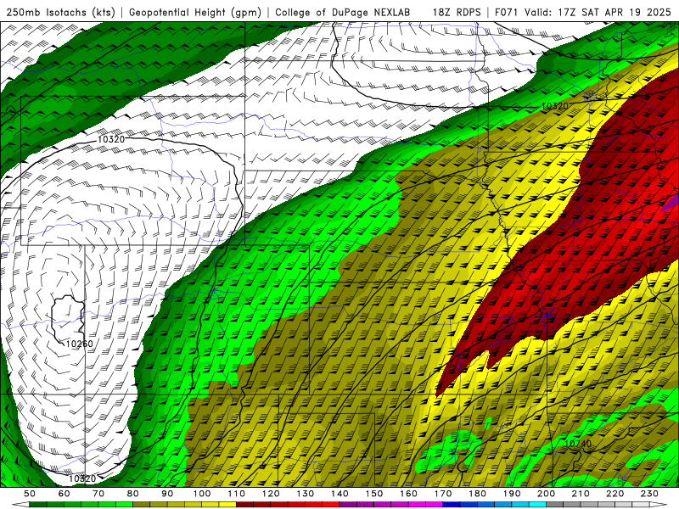Click the '130' value on the color scale
The width and height of the screenshot is (679, 509).
306,494
